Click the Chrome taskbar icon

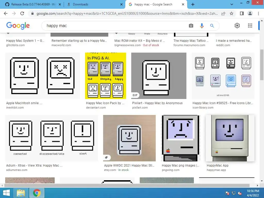[x=37, y=193]
